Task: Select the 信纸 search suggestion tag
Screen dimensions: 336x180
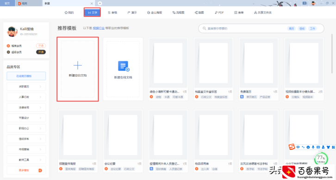Action: pyautogui.click(x=302, y=29)
